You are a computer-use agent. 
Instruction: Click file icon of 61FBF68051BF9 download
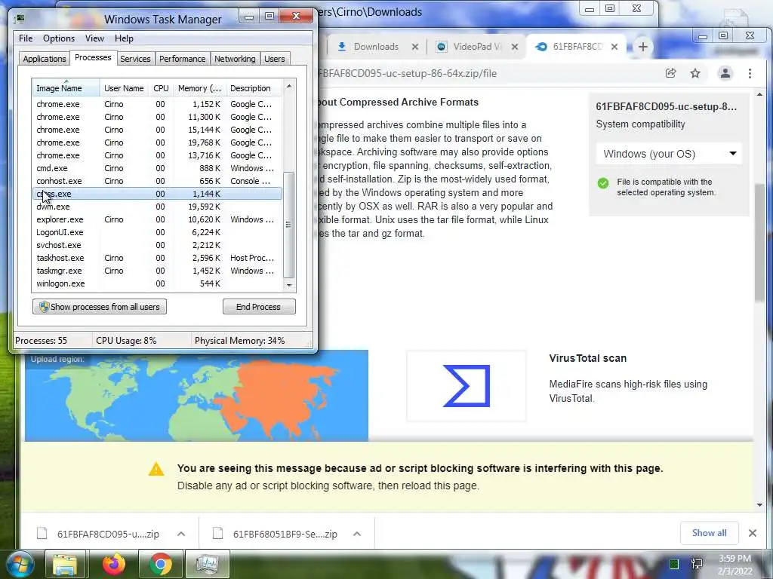pos(217,533)
